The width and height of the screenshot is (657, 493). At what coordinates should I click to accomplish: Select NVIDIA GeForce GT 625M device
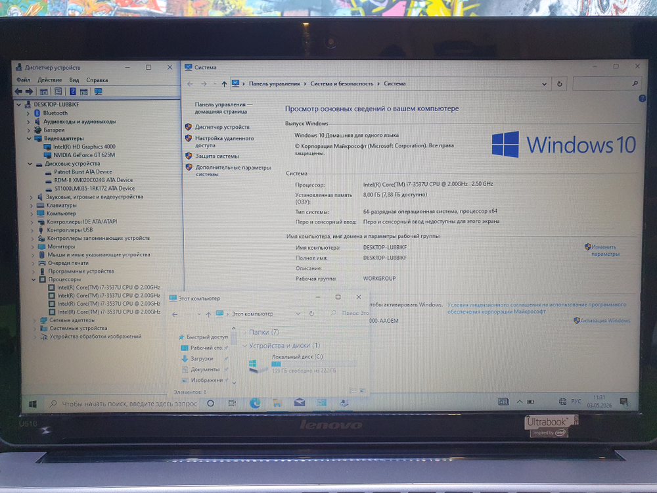(x=84, y=155)
